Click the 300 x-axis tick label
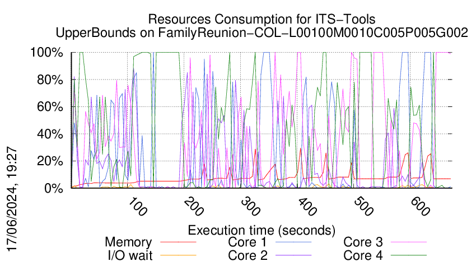This screenshot has width=476, height=266. click(251, 207)
